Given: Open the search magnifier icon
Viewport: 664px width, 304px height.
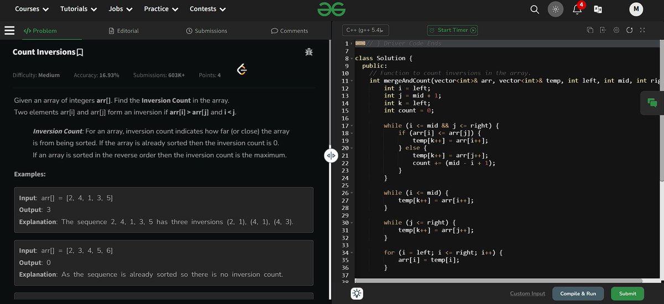Looking at the screenshot, I should tap(535, 9).
